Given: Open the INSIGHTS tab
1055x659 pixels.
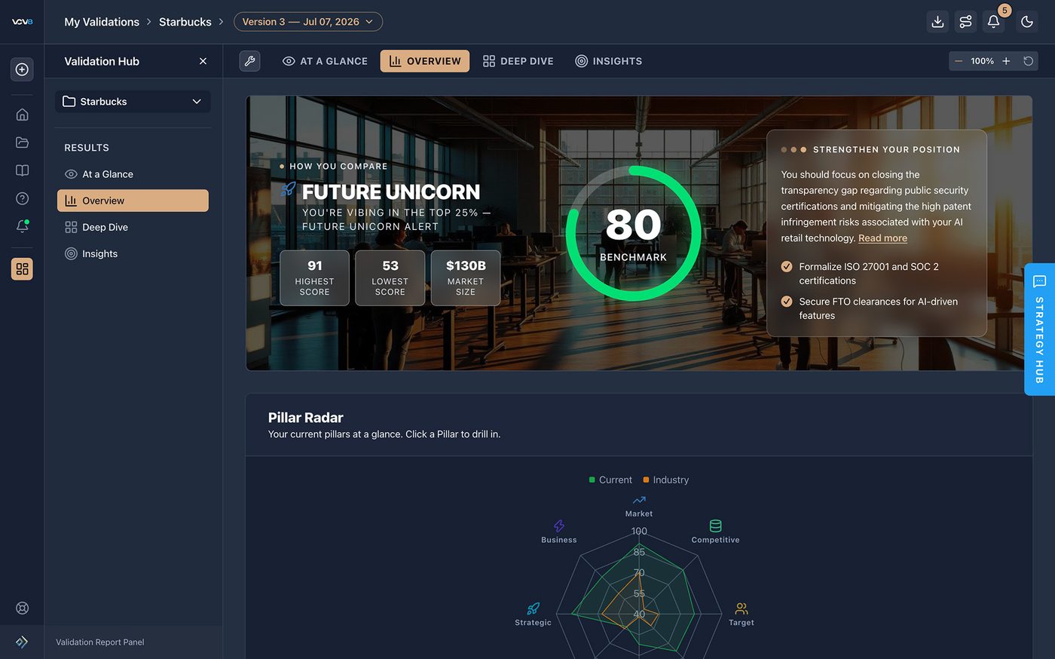Looking at the screenshot, I should (609, 61).
